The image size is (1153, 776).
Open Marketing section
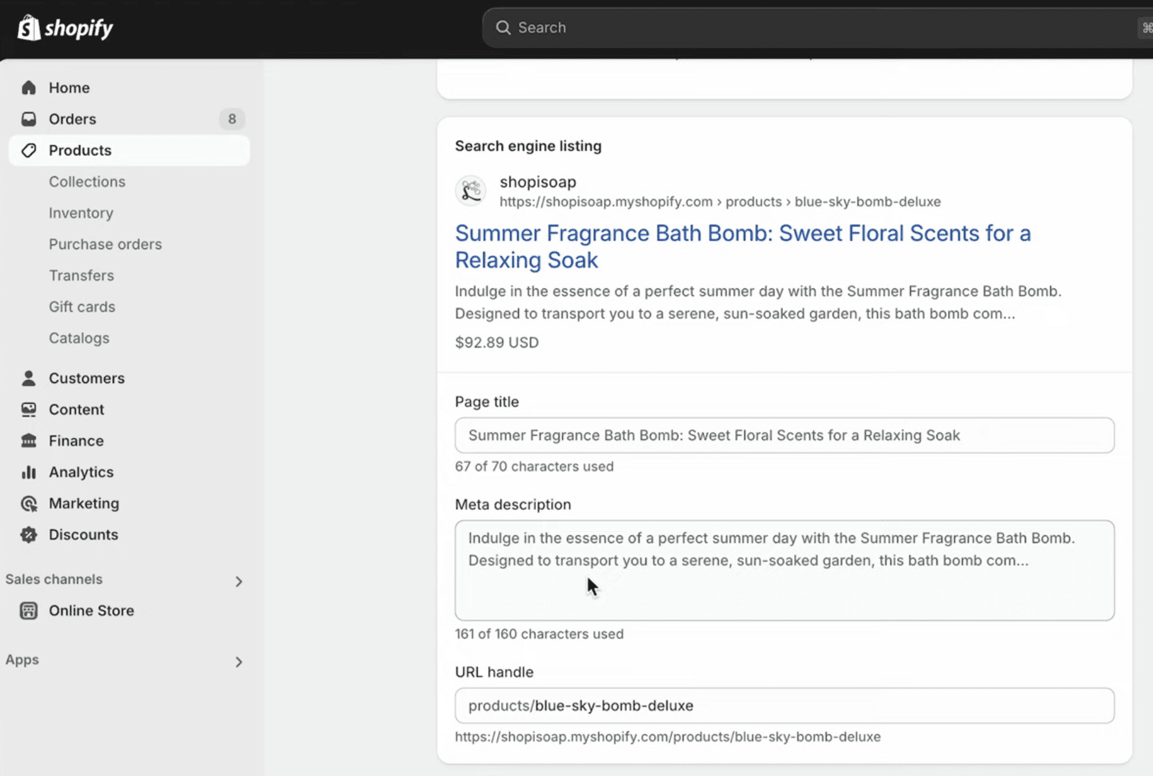pos(84,503)
